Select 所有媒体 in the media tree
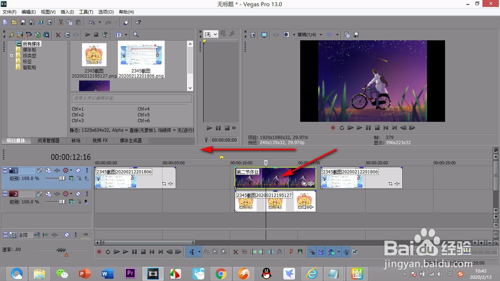This screenshot has height=281, width=500. pos(31,43)
